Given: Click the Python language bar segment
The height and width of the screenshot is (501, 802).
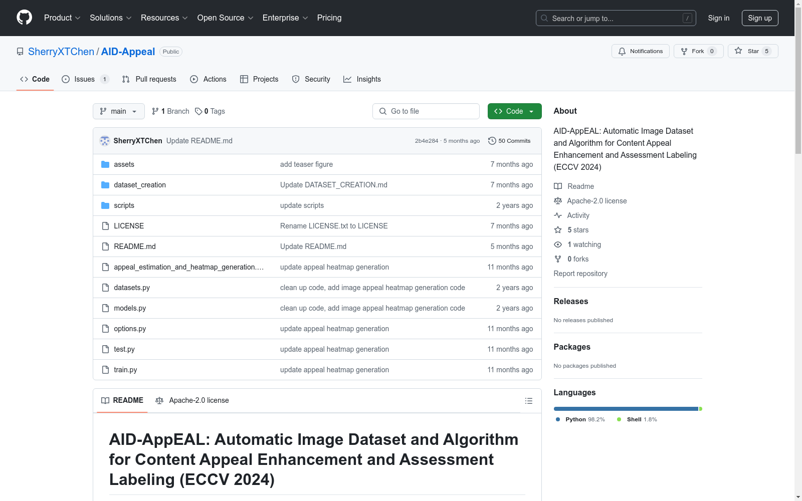Looking at the screenshot, I should [x=626, y=409].
